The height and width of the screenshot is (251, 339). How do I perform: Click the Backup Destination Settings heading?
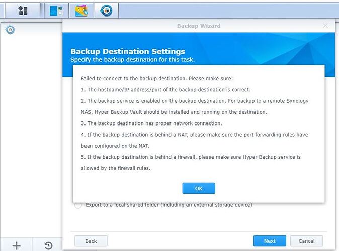coord(128,51)
